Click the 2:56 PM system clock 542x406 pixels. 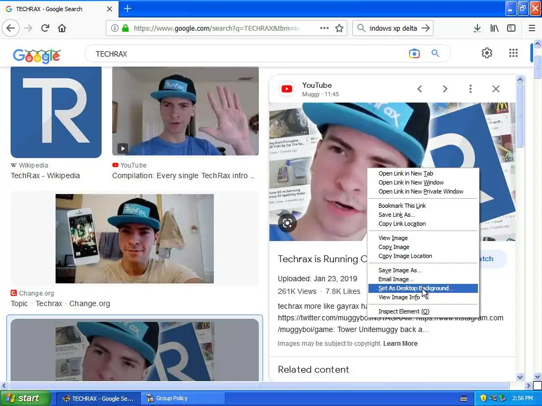click(x=522, y=398)
